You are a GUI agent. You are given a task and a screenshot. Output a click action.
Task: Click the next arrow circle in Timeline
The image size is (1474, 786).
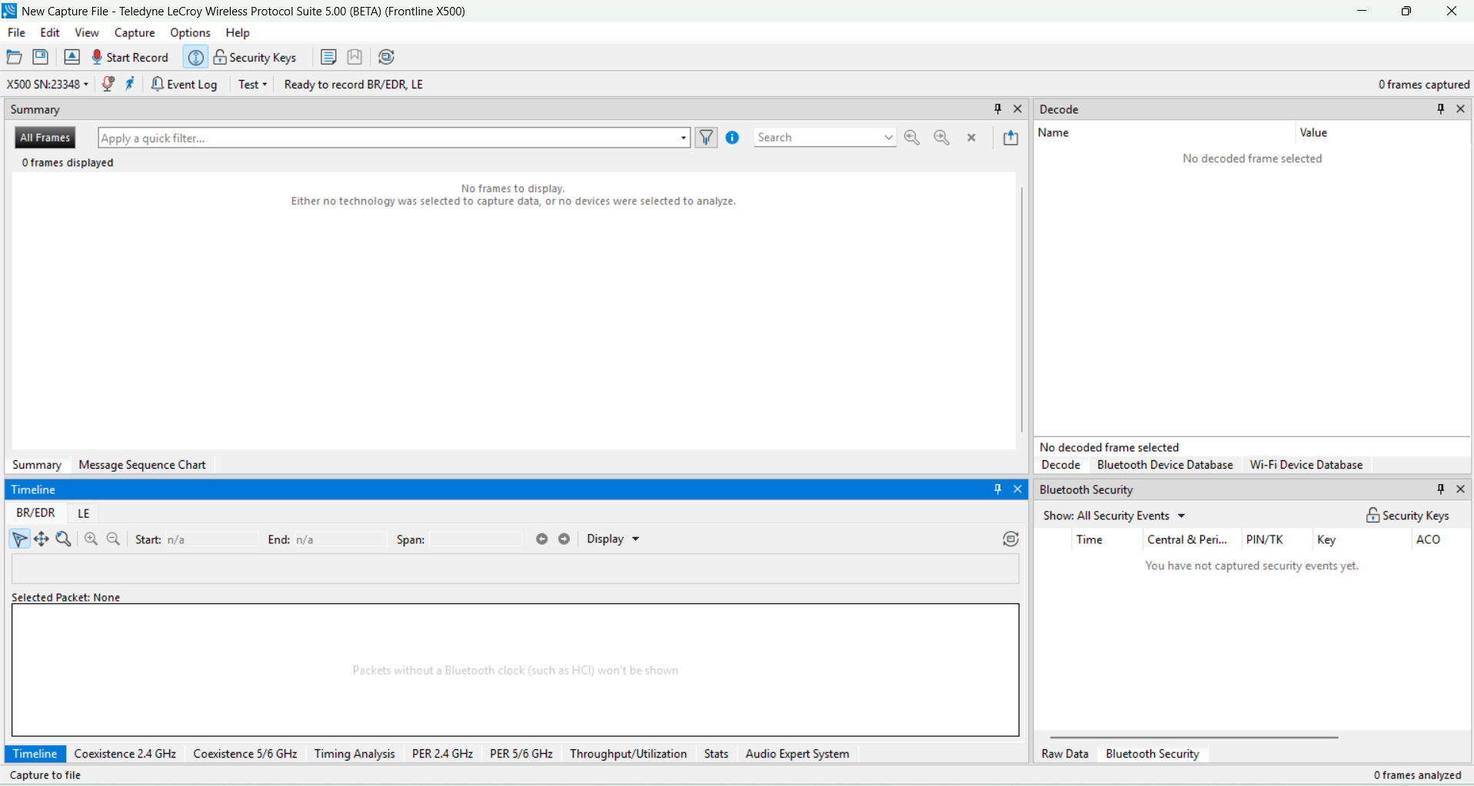pyautogui.click(x=564, y=539)
